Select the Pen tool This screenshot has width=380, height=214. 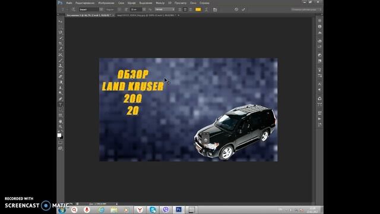click(x=61, y=99)
